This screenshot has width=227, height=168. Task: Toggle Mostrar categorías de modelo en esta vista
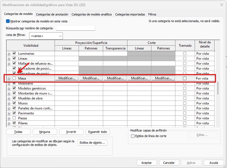click(8, 21)
